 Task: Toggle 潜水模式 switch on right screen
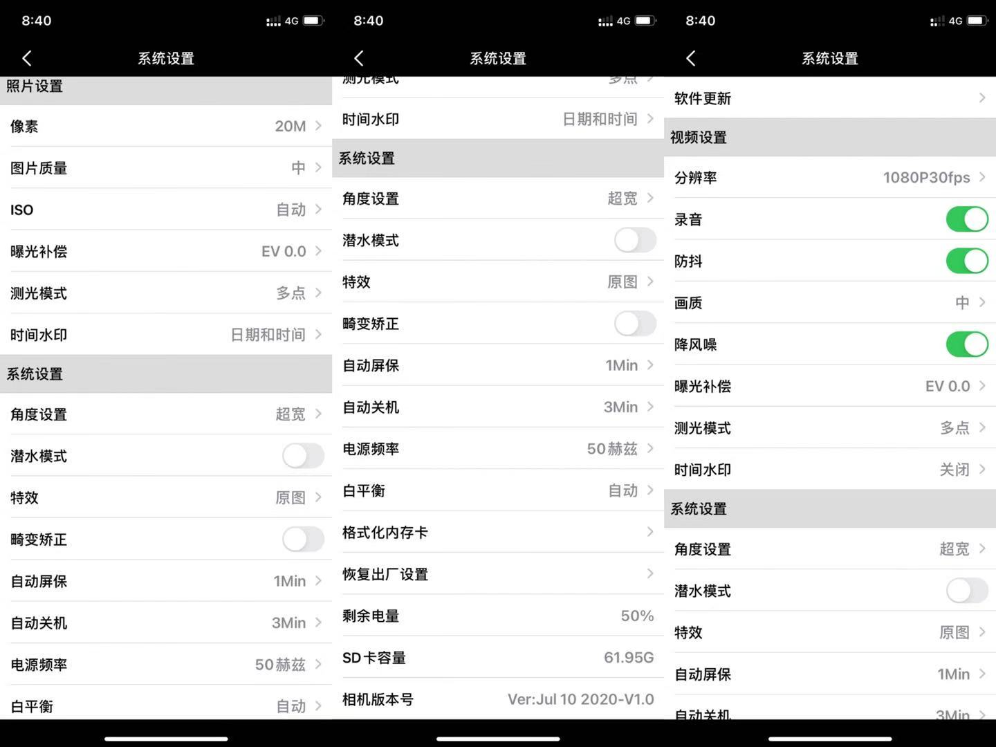(x=967, y=591)
